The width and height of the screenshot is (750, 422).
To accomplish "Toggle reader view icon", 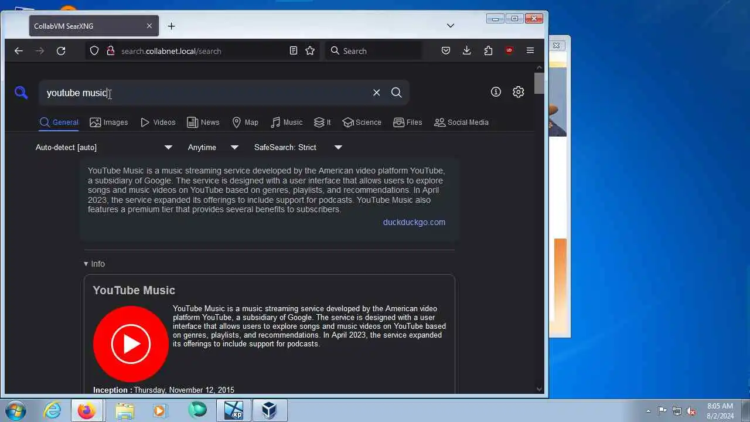I will [294, 51].
